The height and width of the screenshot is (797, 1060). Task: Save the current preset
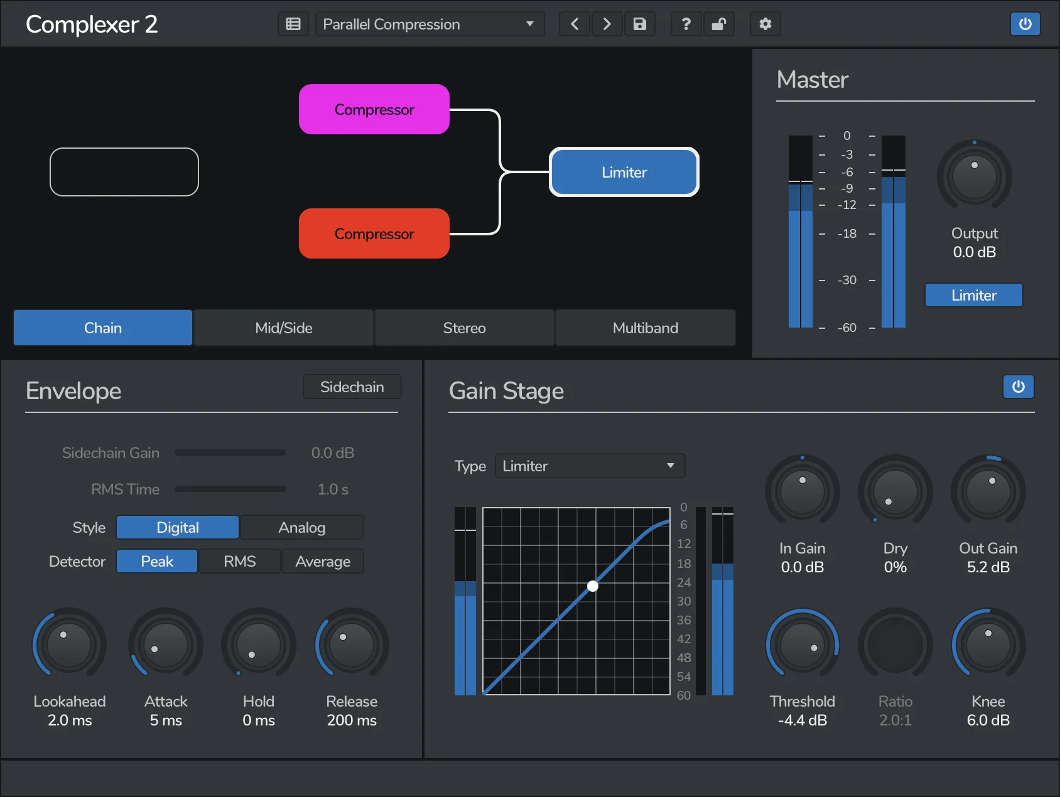(640, 24)
